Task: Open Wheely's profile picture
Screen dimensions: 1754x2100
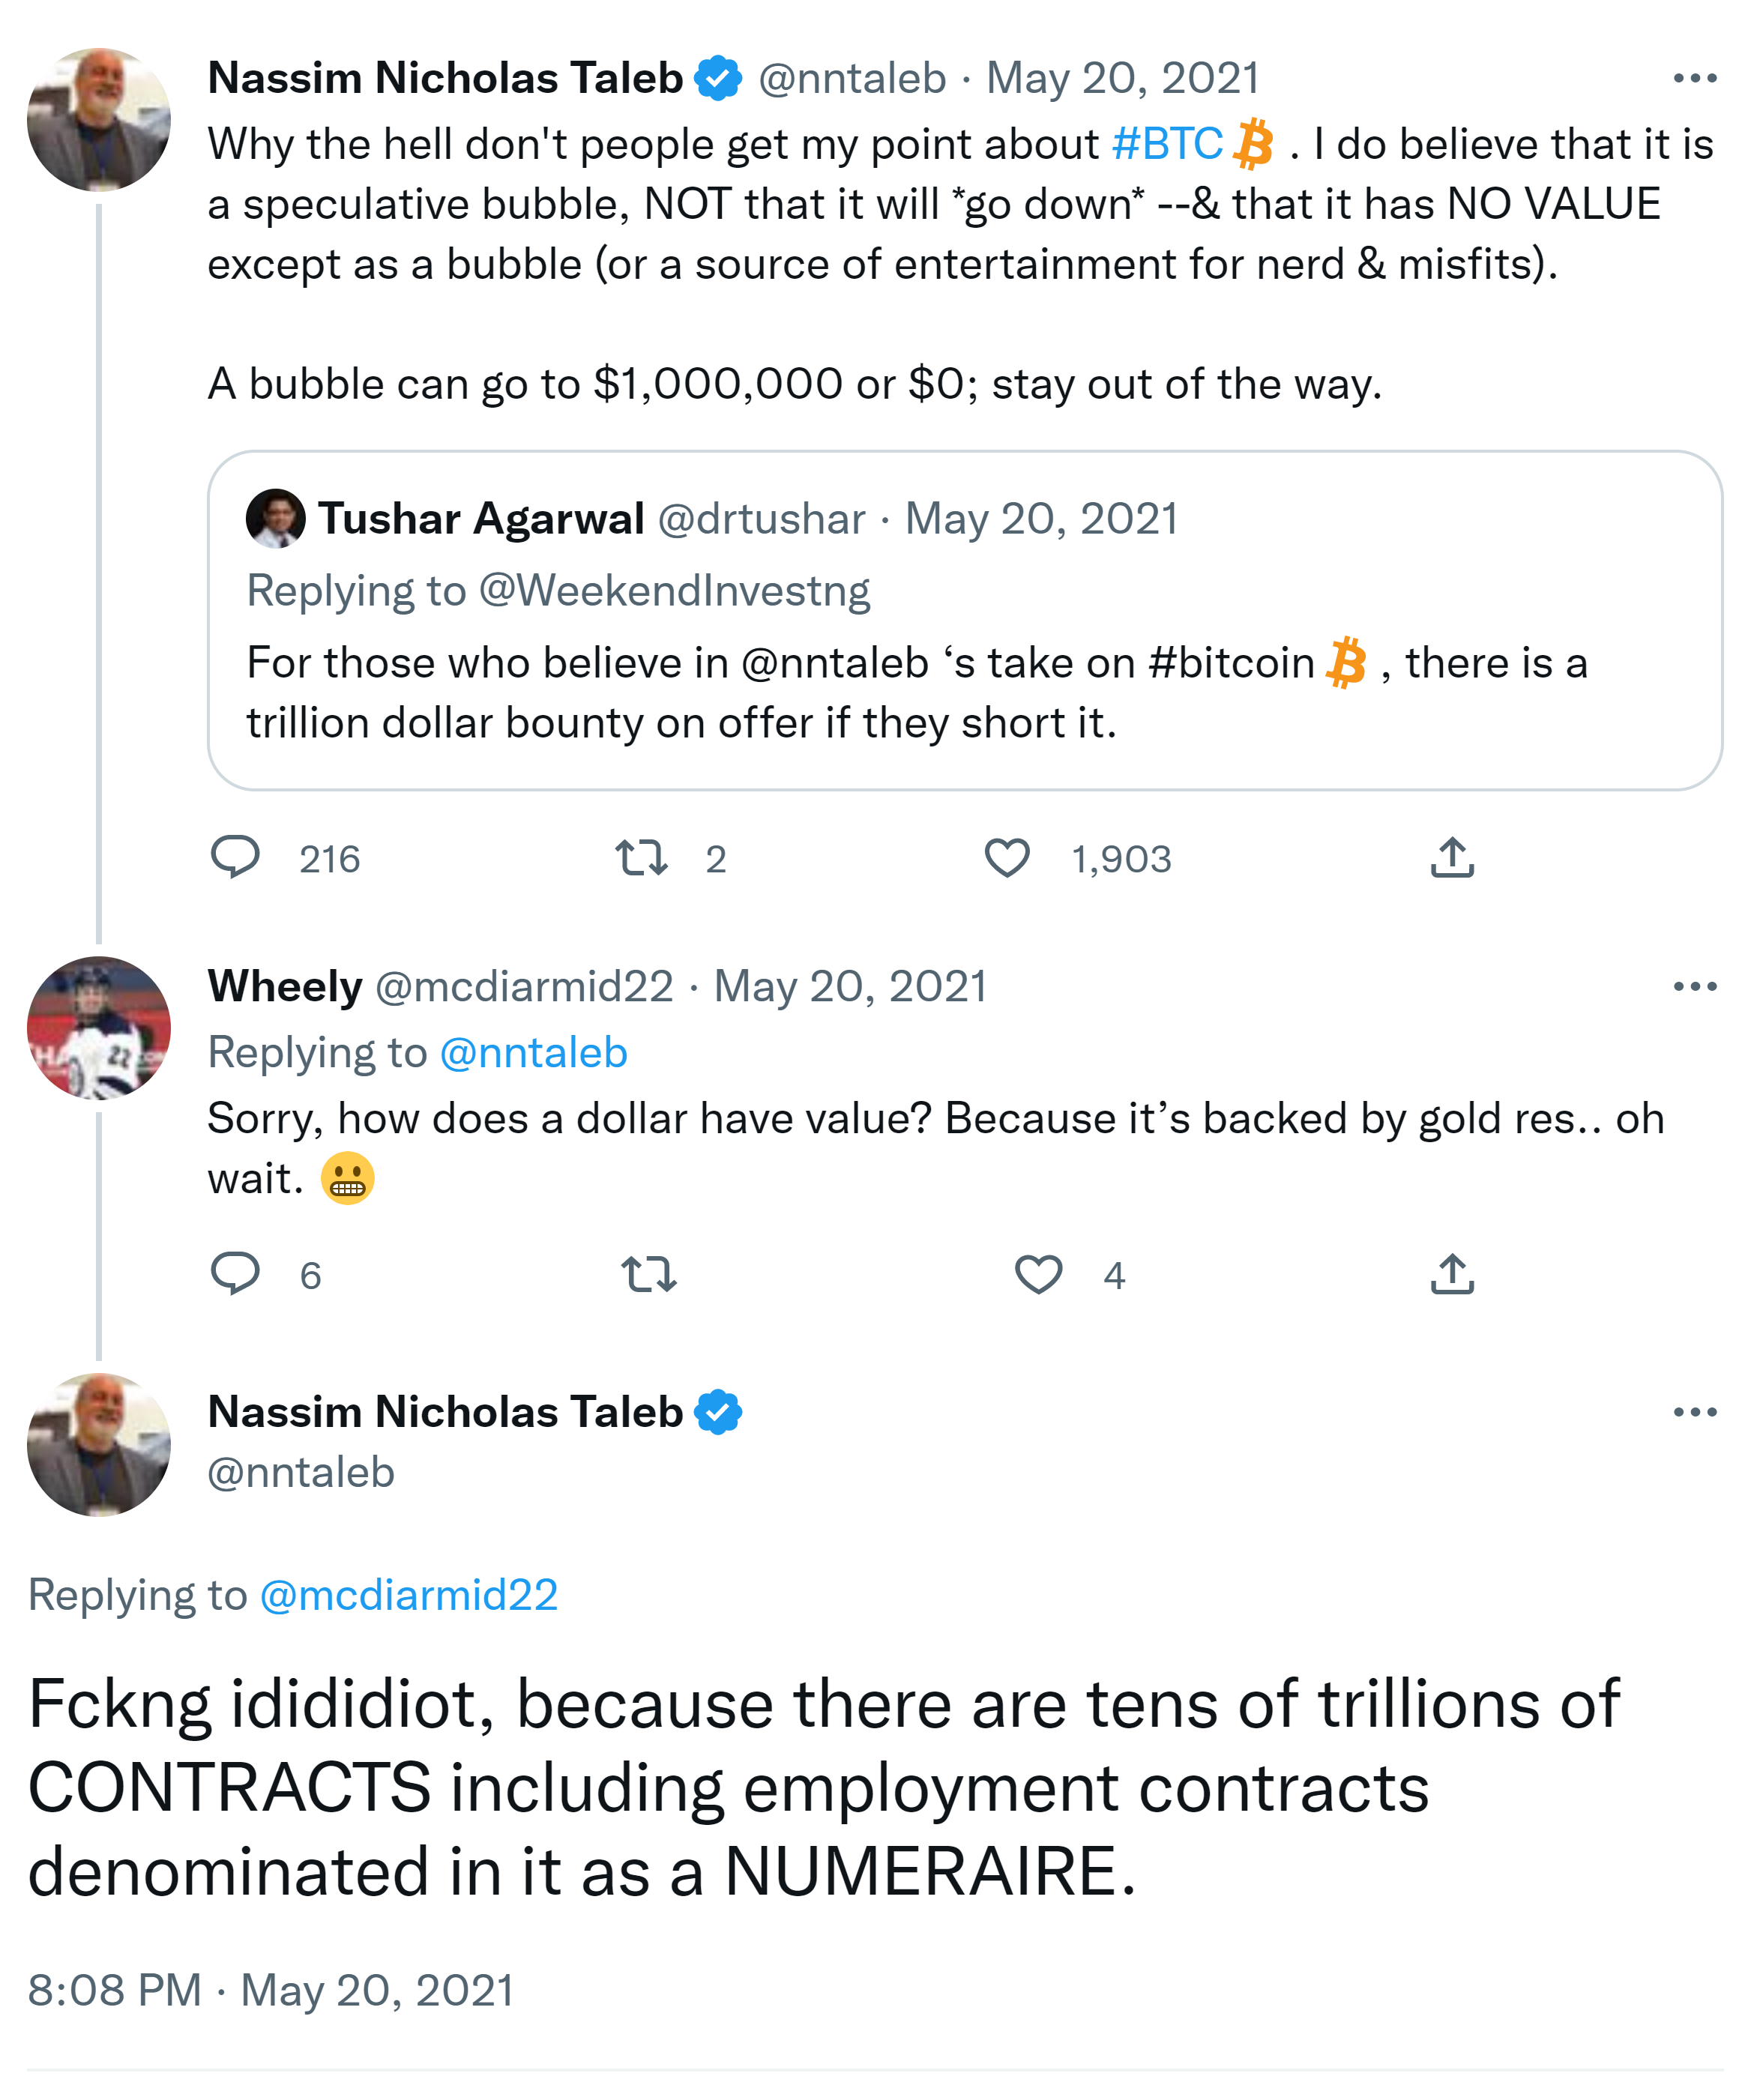Action: click(98, 1028)
